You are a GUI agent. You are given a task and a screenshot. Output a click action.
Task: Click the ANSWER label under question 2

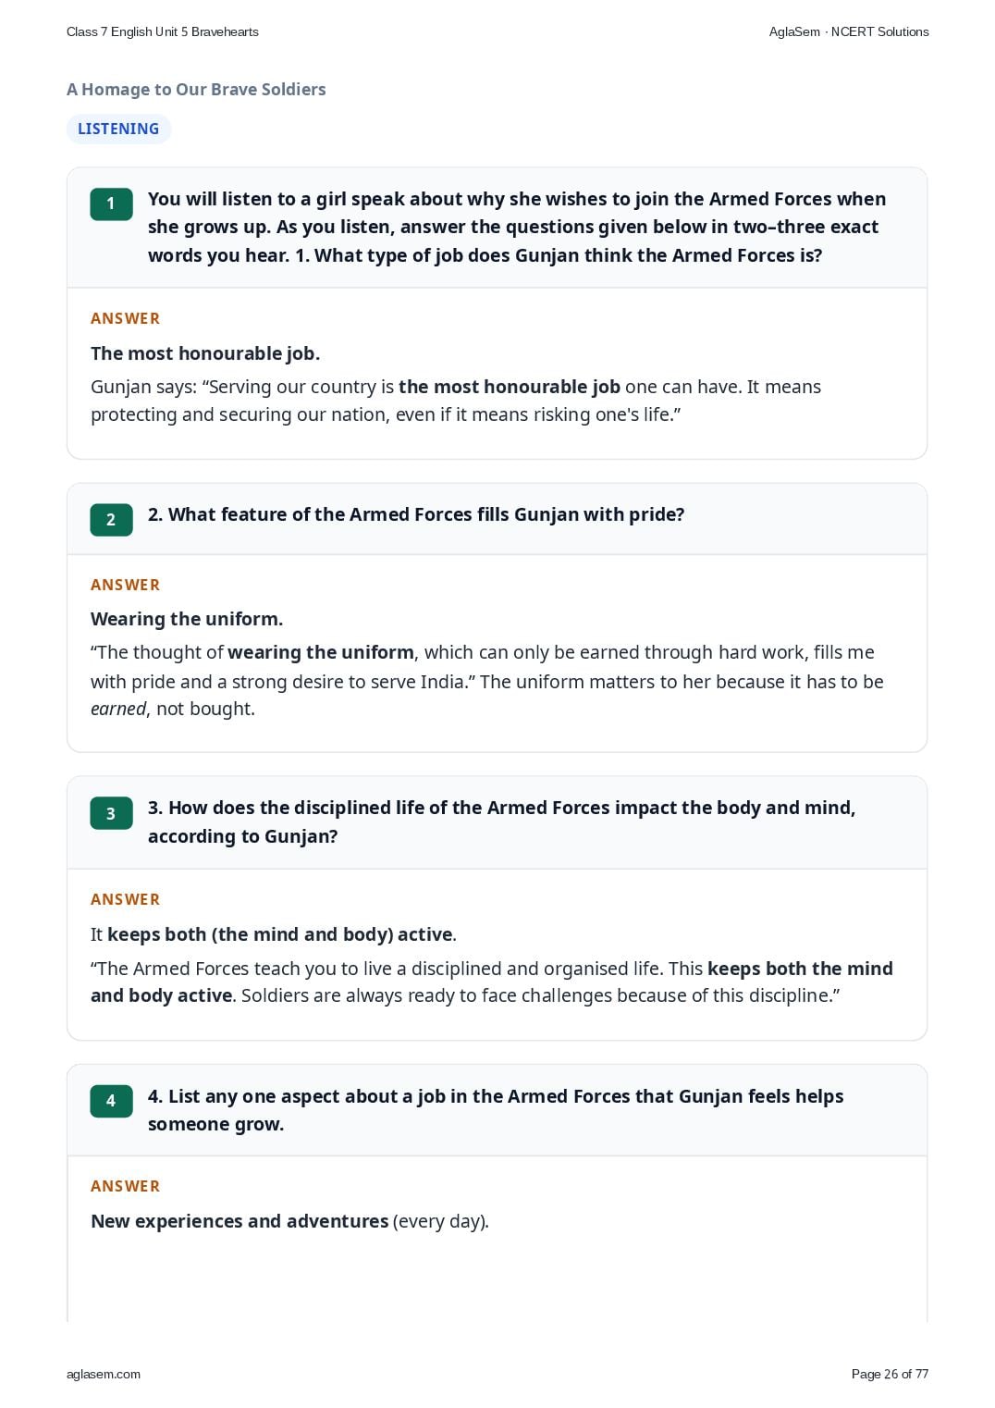tap(125, 585)
